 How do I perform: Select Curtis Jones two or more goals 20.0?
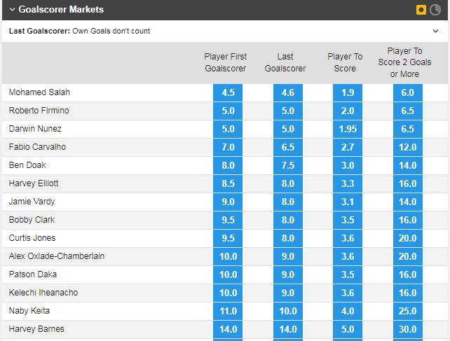point(408,238)
